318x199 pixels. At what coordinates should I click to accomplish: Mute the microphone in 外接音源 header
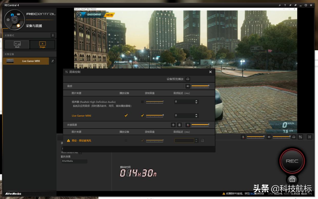188,125
